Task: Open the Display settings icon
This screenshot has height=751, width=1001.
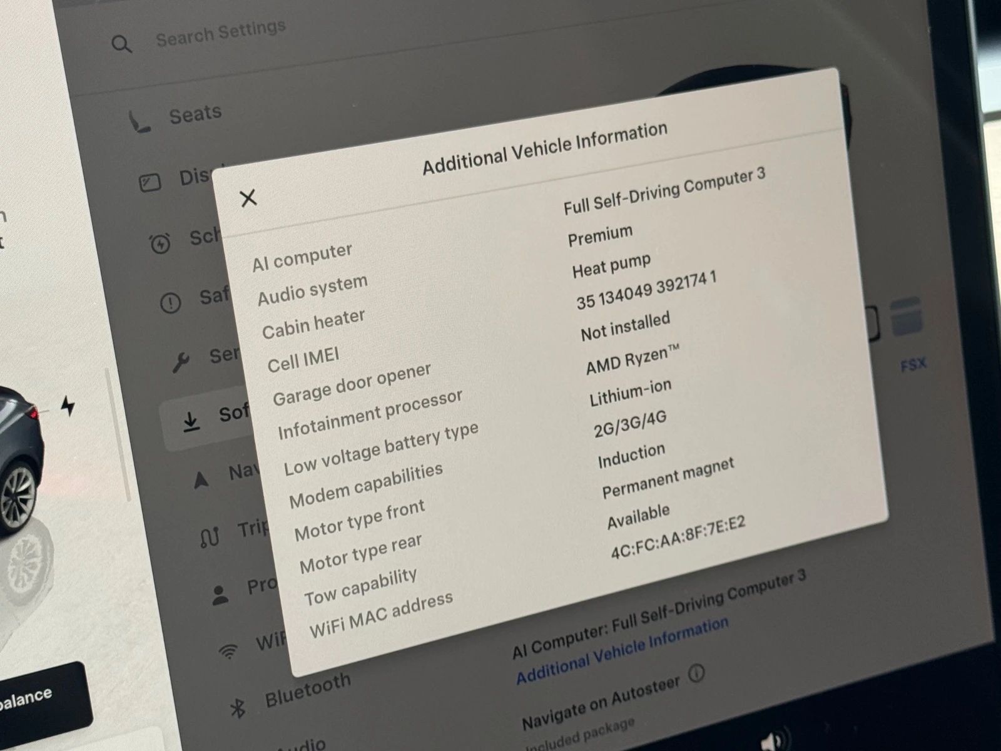Action: coord(150,183)
